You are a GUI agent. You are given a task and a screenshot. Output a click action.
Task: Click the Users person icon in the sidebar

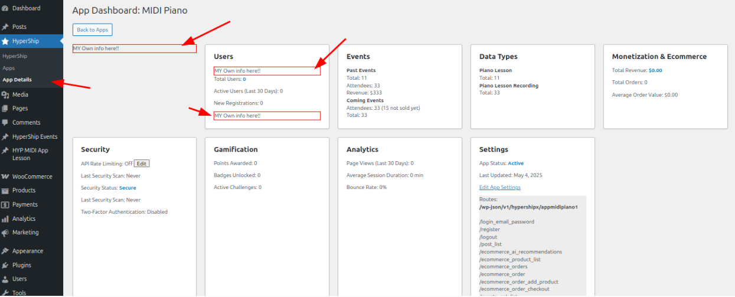click(x=5, y=279)
